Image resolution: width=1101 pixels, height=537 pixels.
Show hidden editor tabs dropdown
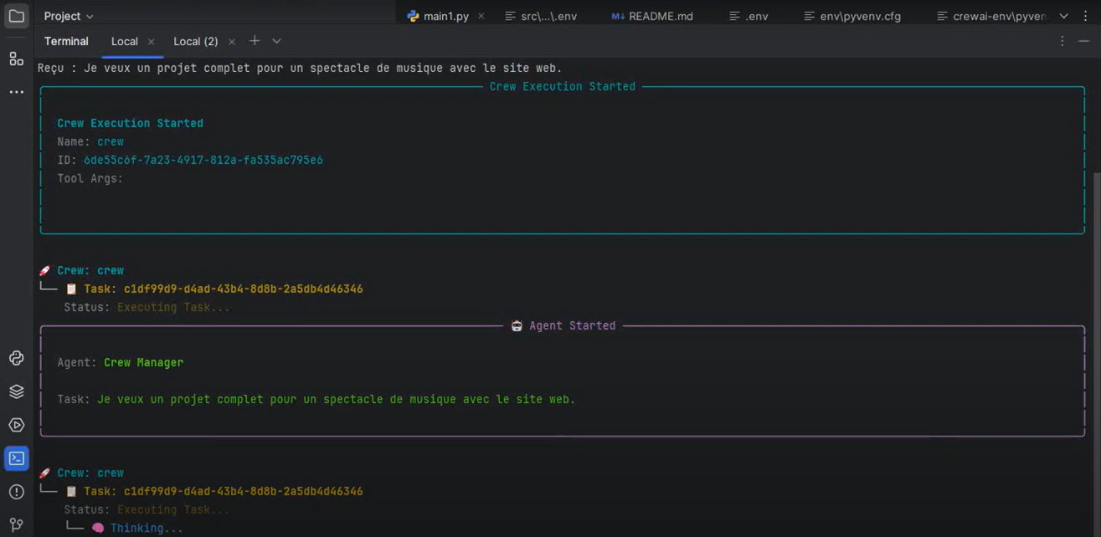[x=1063, y=16]
